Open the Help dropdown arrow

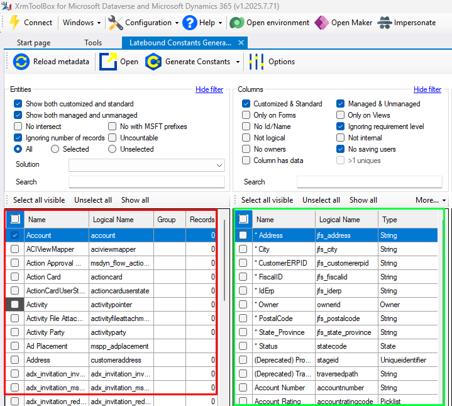220,23
